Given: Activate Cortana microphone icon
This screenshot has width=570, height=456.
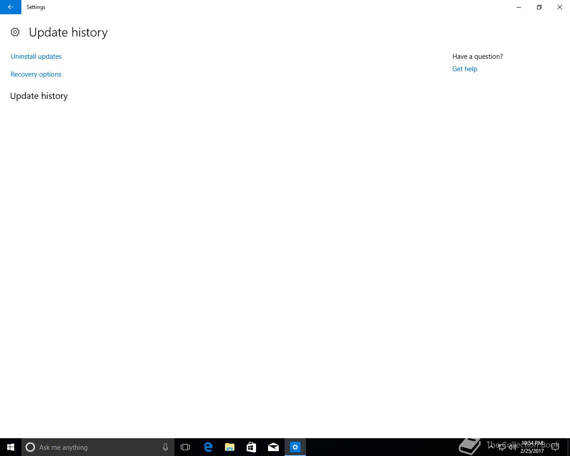Looking at the screenshot, I should 165,447.
